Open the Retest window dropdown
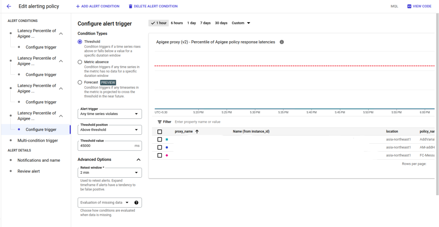 click(110, 173)
